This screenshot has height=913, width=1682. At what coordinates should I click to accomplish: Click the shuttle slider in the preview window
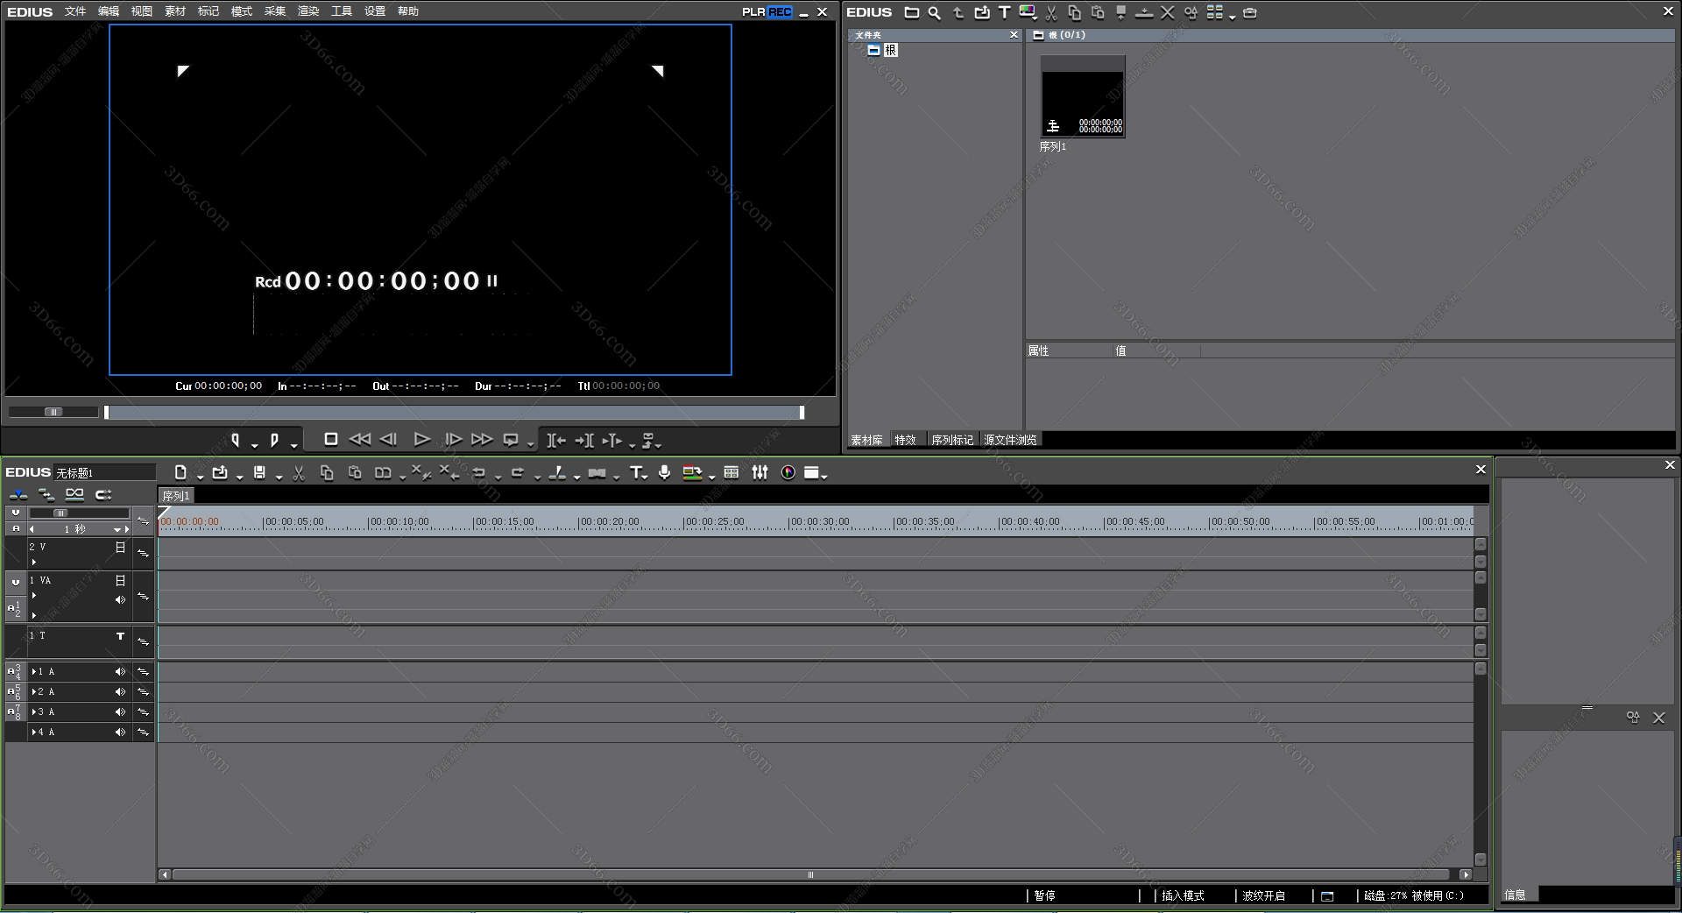[53, 412]
